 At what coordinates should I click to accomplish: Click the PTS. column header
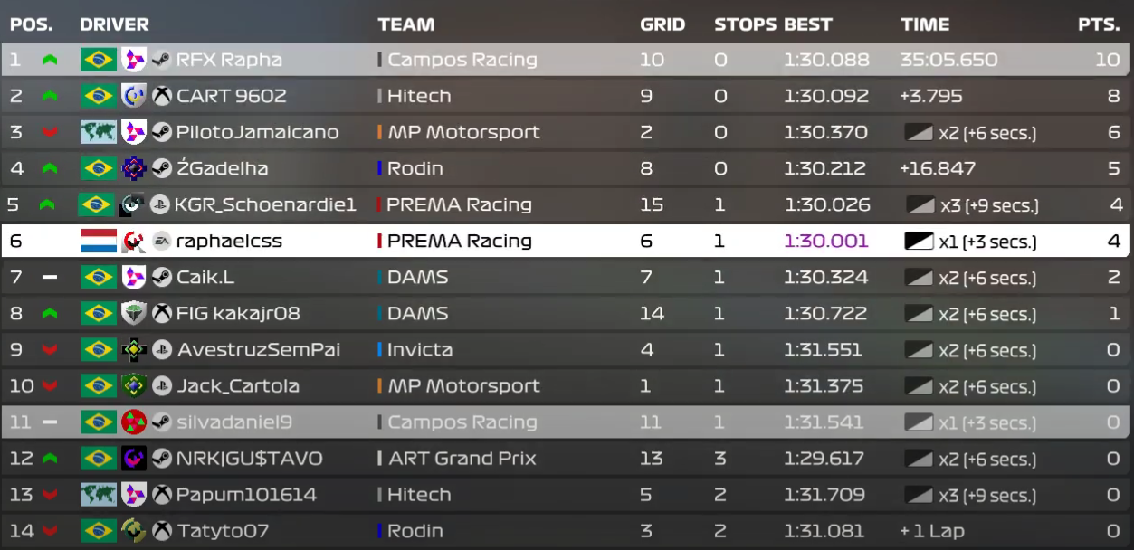(1099, 24)
